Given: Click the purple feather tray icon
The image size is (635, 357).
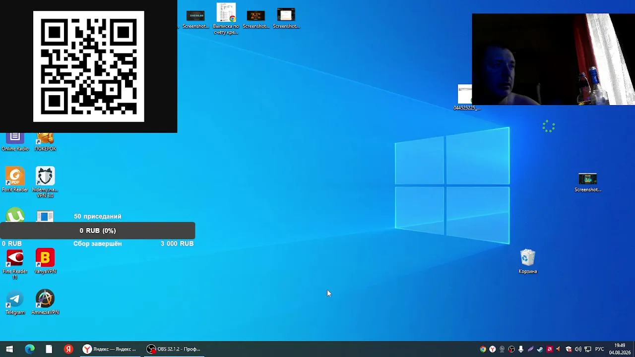Looking at the screenshot, I should pyautogui.click(x=530, y=349).
